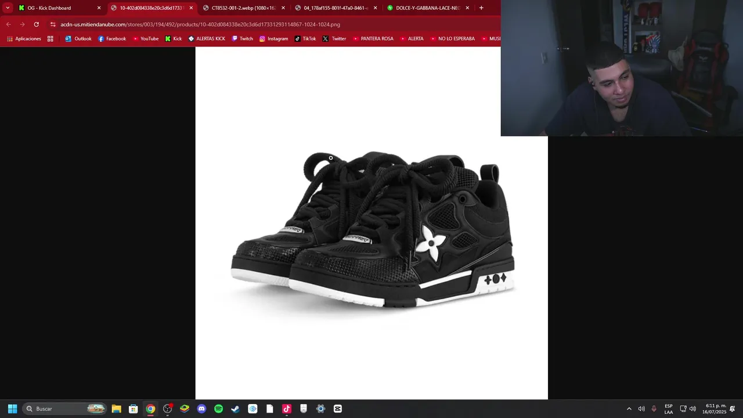The width and height of the screenshot is (743, 418).
Task: Open TikTok Live Studio taskbar icon
Action: pyautogui.click(x=286, y=409)
